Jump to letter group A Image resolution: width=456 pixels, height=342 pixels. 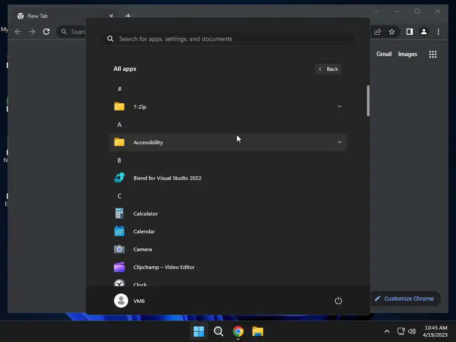(x=119, y=125)
